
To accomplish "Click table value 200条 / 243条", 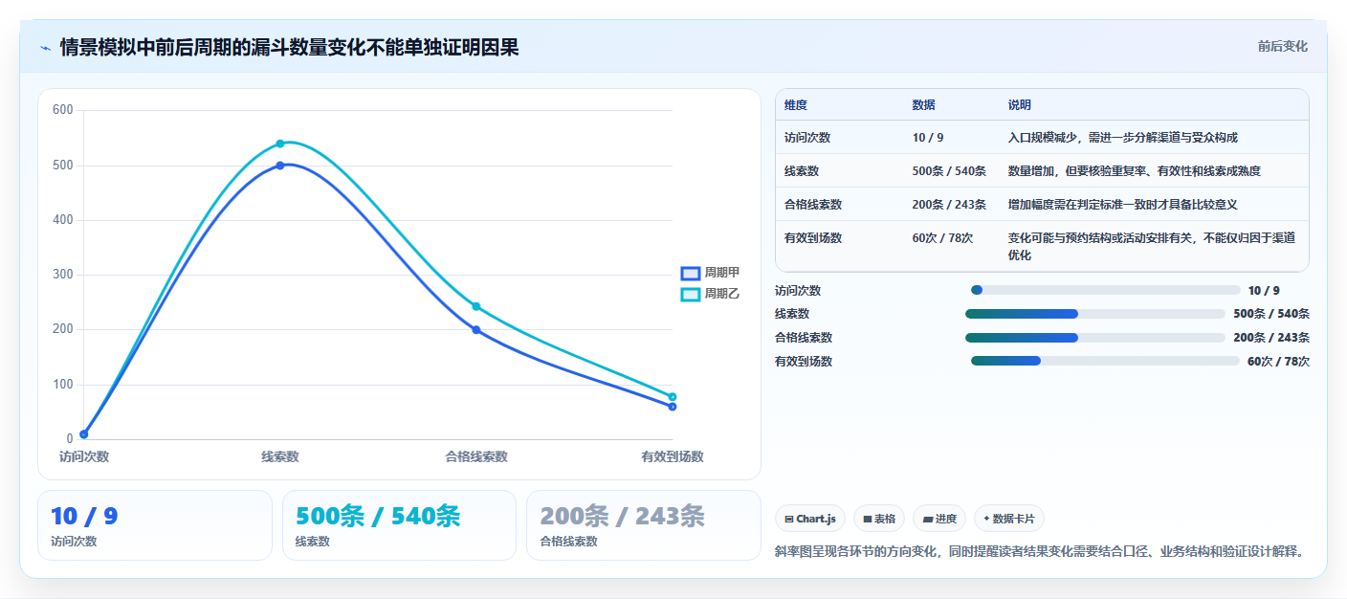I will (x=949, y=205).
